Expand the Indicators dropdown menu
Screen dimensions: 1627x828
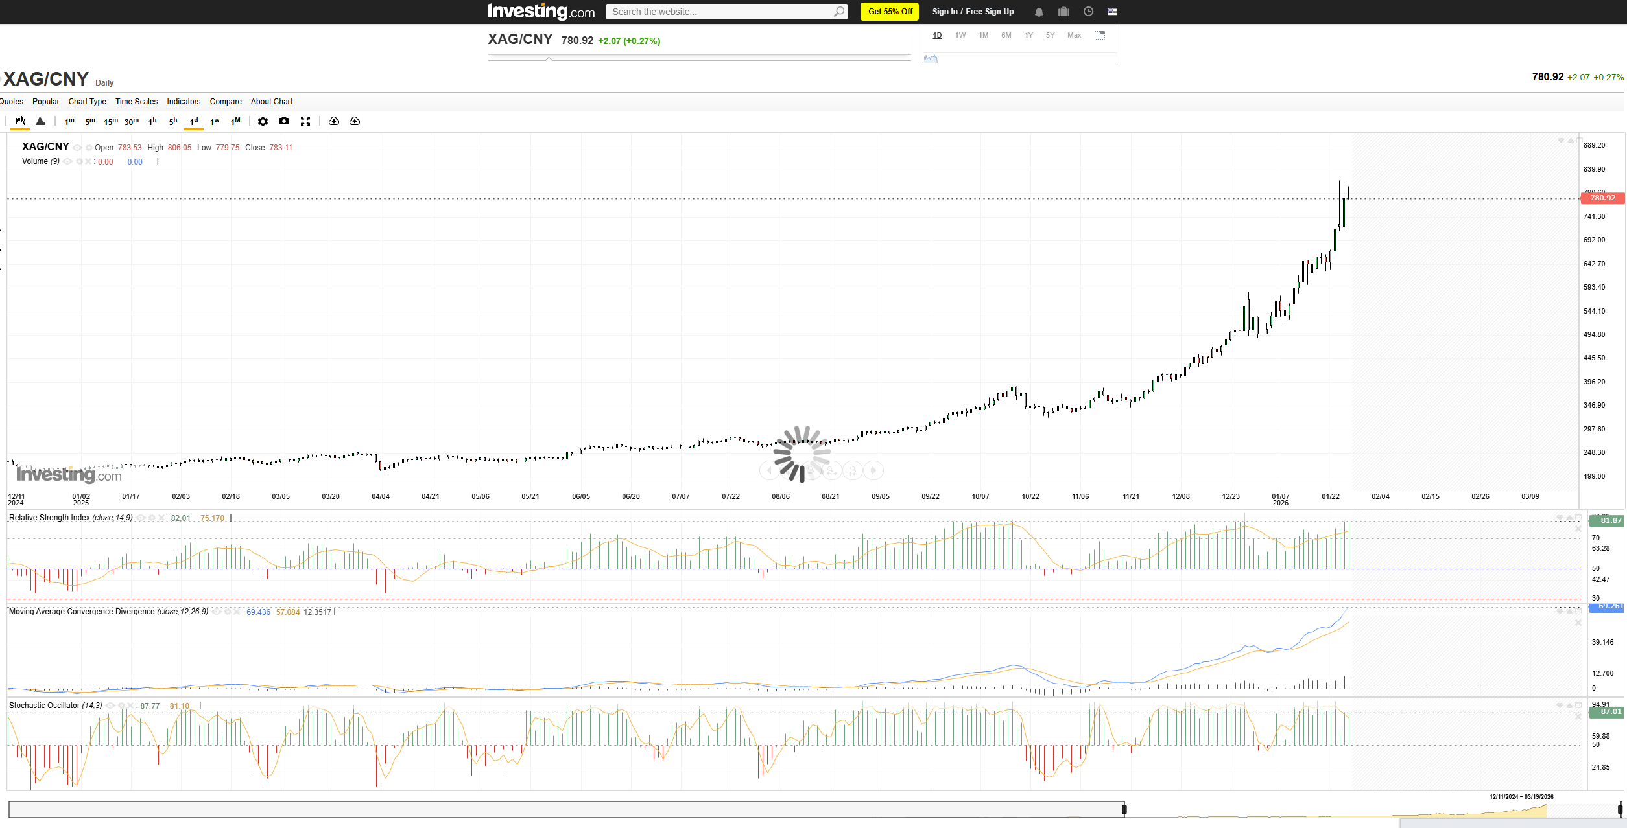[184, 102]
